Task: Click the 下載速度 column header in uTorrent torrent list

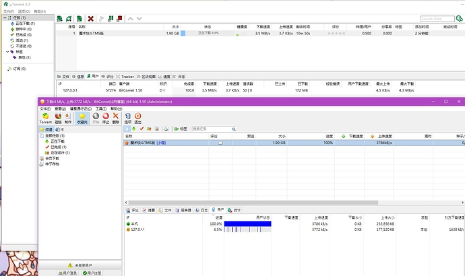Action: [x=263, y=27]
